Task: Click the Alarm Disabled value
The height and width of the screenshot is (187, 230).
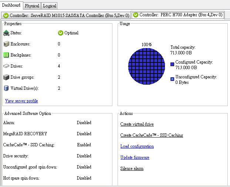Action: [x=84, y=123]
